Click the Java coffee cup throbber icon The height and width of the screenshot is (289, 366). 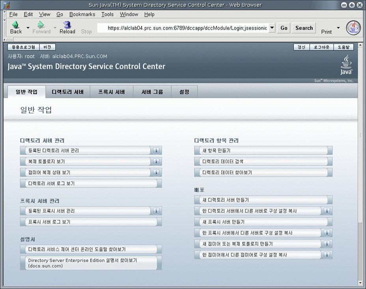click(353, 28)
